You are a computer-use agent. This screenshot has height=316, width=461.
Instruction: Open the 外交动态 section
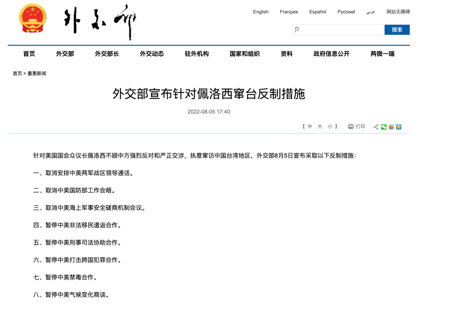(x=152, y=54)
